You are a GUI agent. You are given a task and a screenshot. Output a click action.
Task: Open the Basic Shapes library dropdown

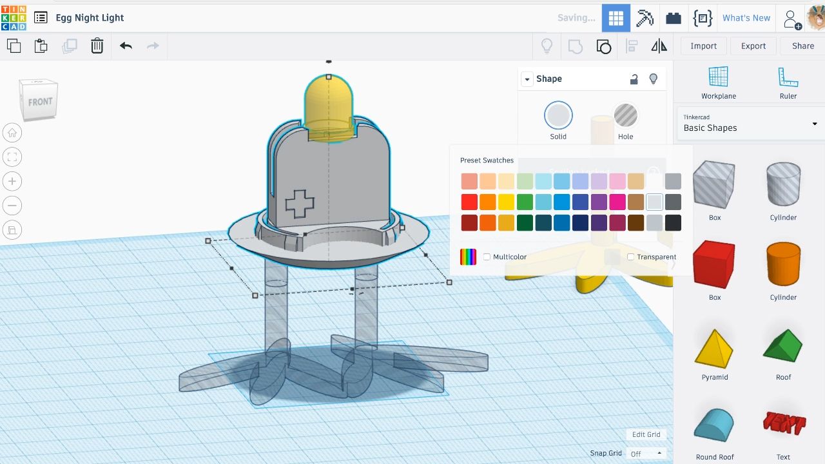750,123
